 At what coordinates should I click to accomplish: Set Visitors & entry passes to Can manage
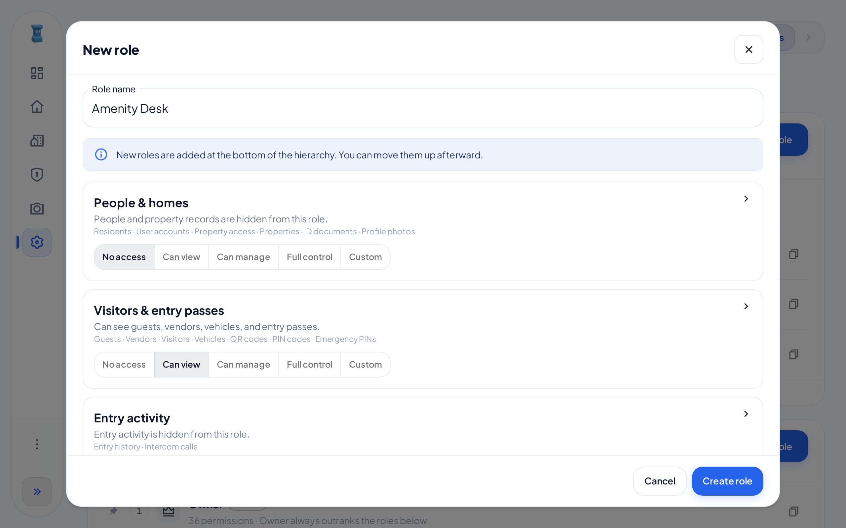click(x=243, y=365)
